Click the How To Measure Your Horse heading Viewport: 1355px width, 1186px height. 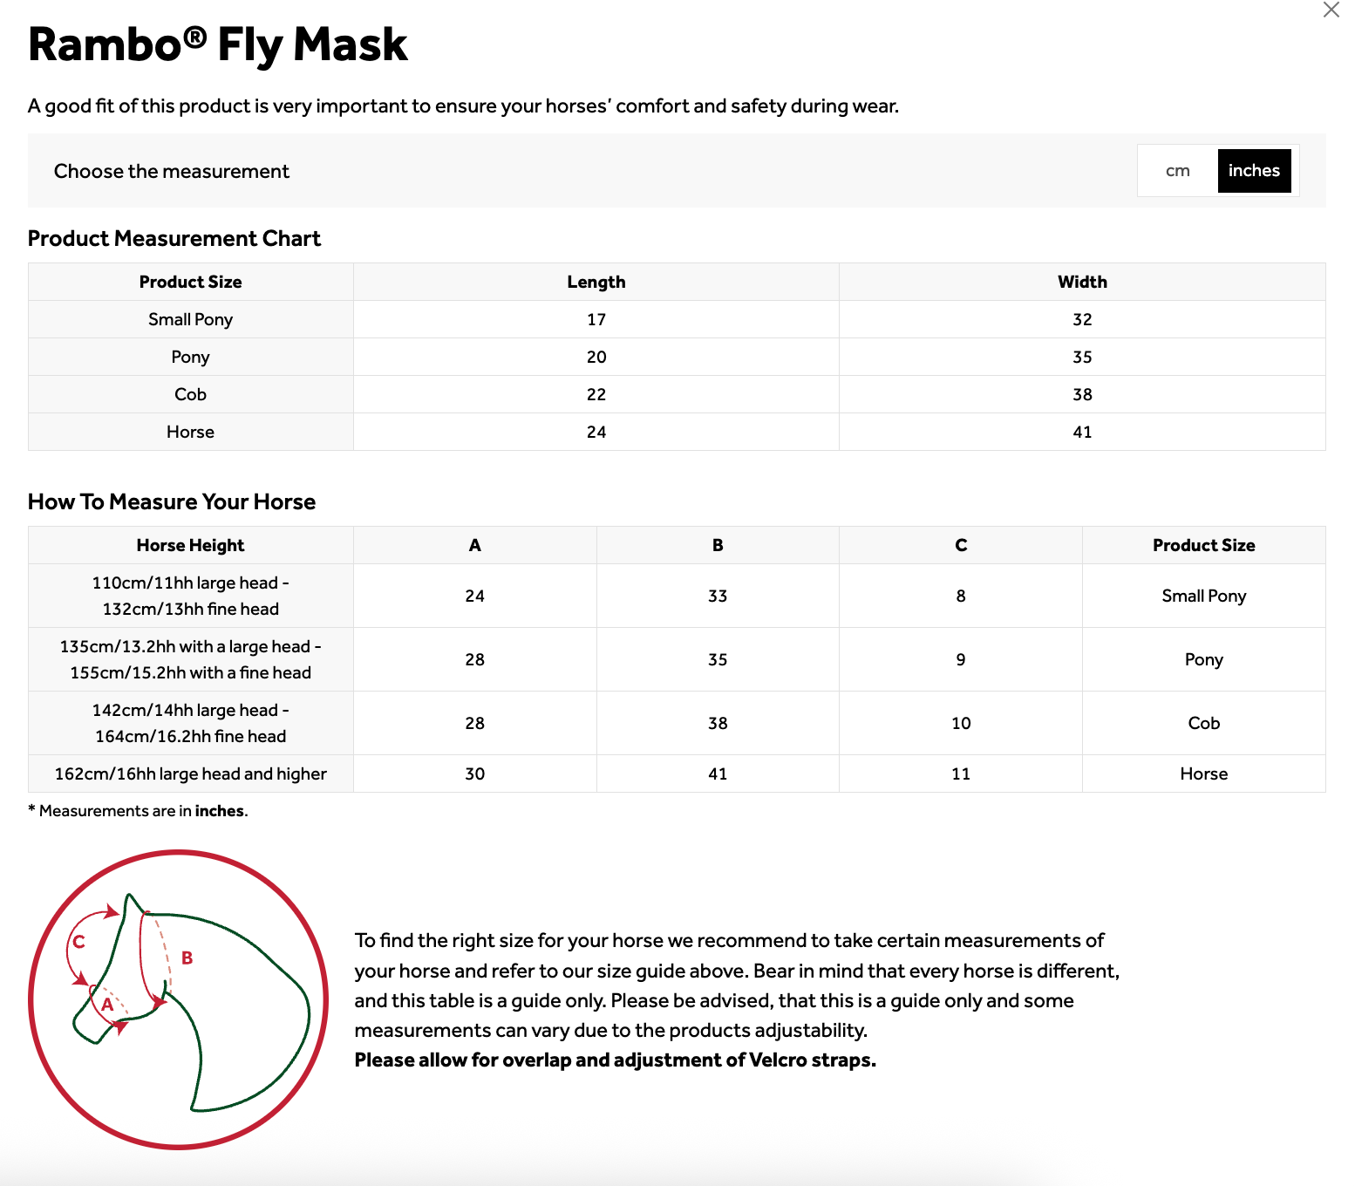coord(172,501)
